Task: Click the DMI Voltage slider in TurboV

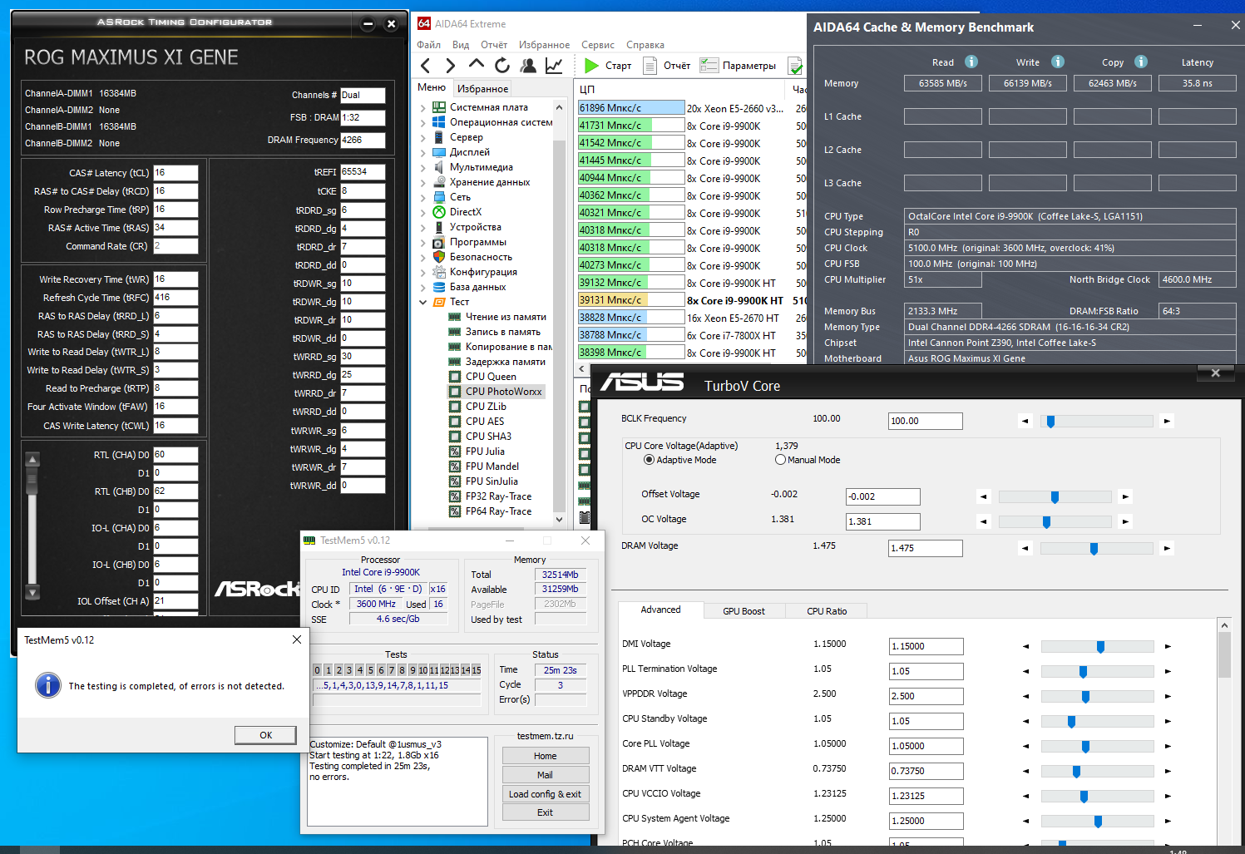Action: click(x=1097, y=646)
